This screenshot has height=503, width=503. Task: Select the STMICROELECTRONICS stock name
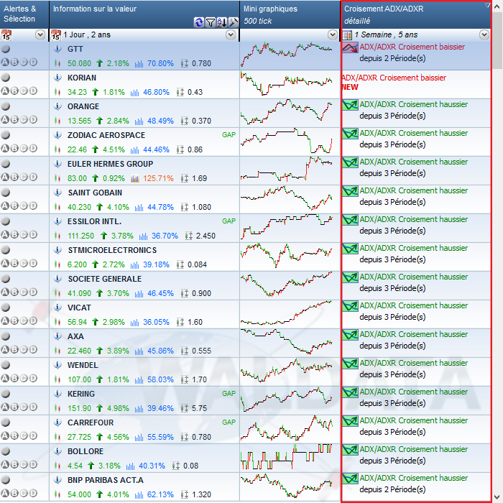[112, 250]
